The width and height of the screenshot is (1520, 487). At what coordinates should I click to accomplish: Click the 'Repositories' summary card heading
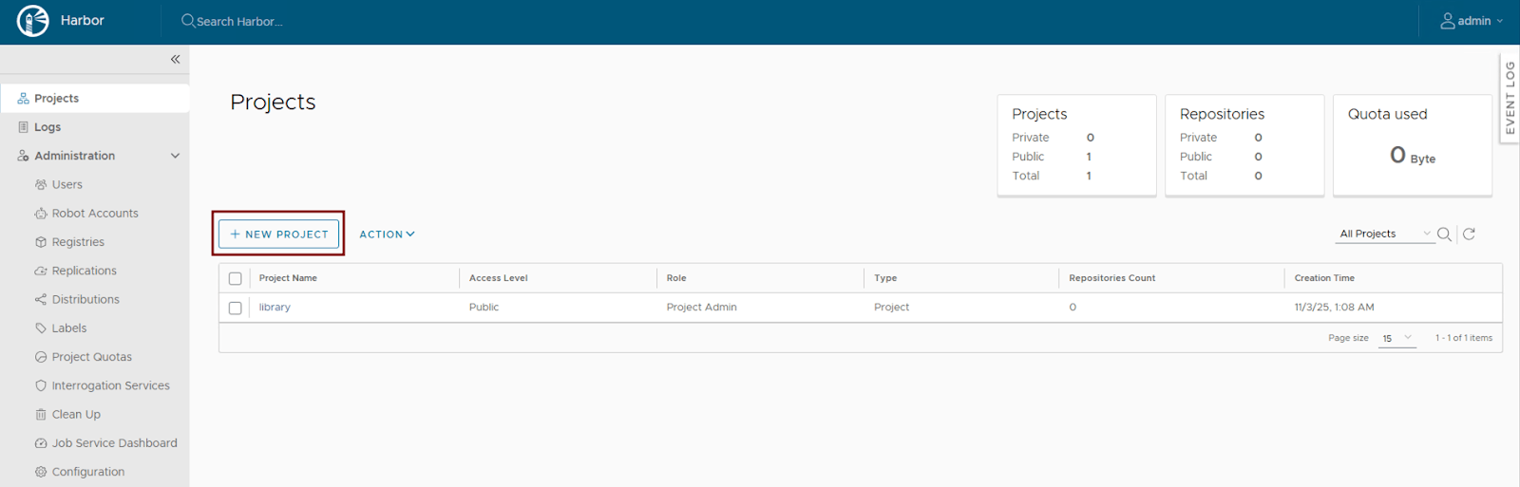[1223, 114]
